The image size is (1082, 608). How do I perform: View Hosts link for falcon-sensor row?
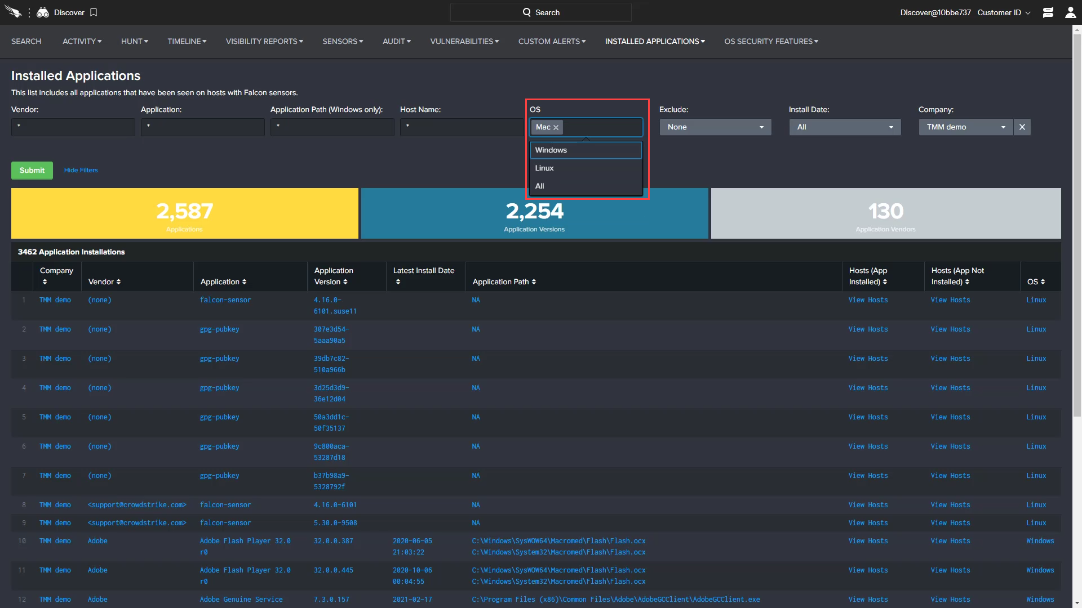click(x=868, y=299)
